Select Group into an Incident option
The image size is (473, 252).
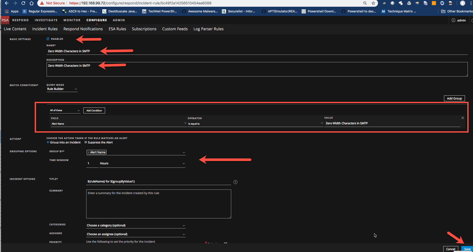point(48,142)
